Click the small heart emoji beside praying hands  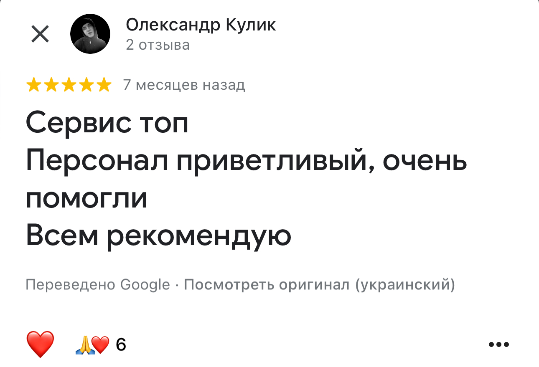pos(100,345)
